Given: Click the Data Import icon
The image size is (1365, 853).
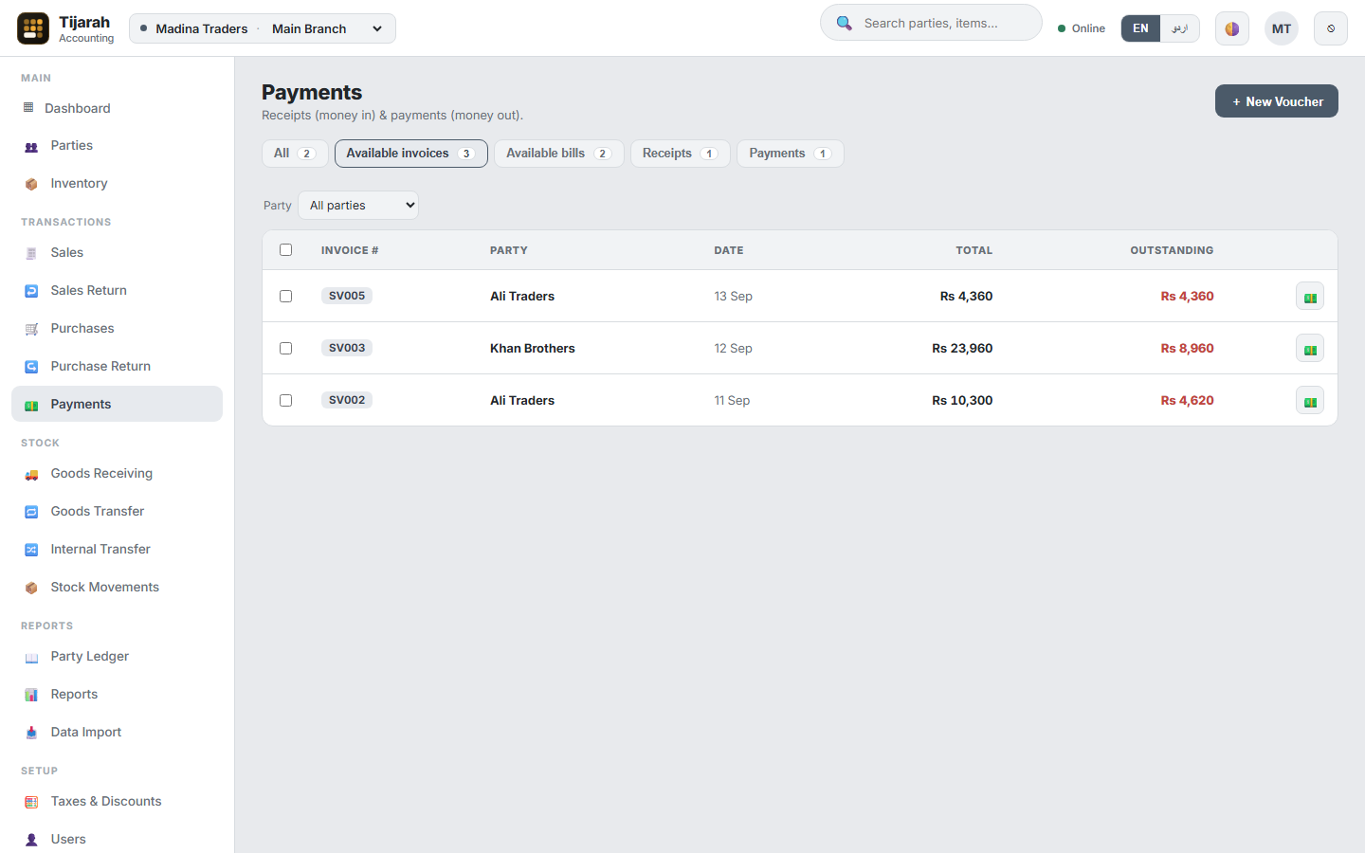Looking at the screenshot, I should click(x=31, y=733).
